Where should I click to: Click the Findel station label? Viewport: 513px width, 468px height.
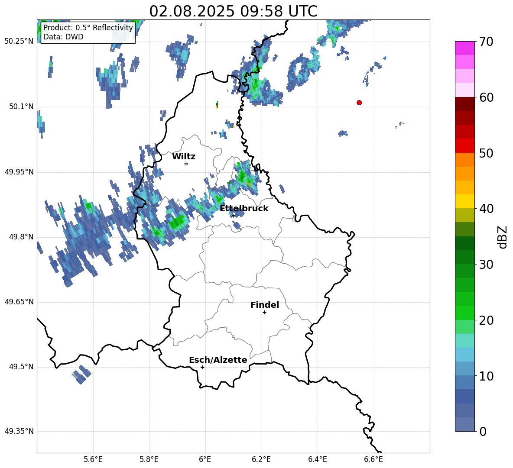click(265, 305)
